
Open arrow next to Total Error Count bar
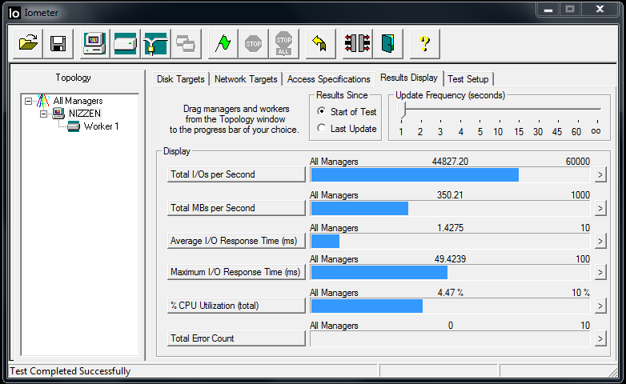[x=600, y=338]
